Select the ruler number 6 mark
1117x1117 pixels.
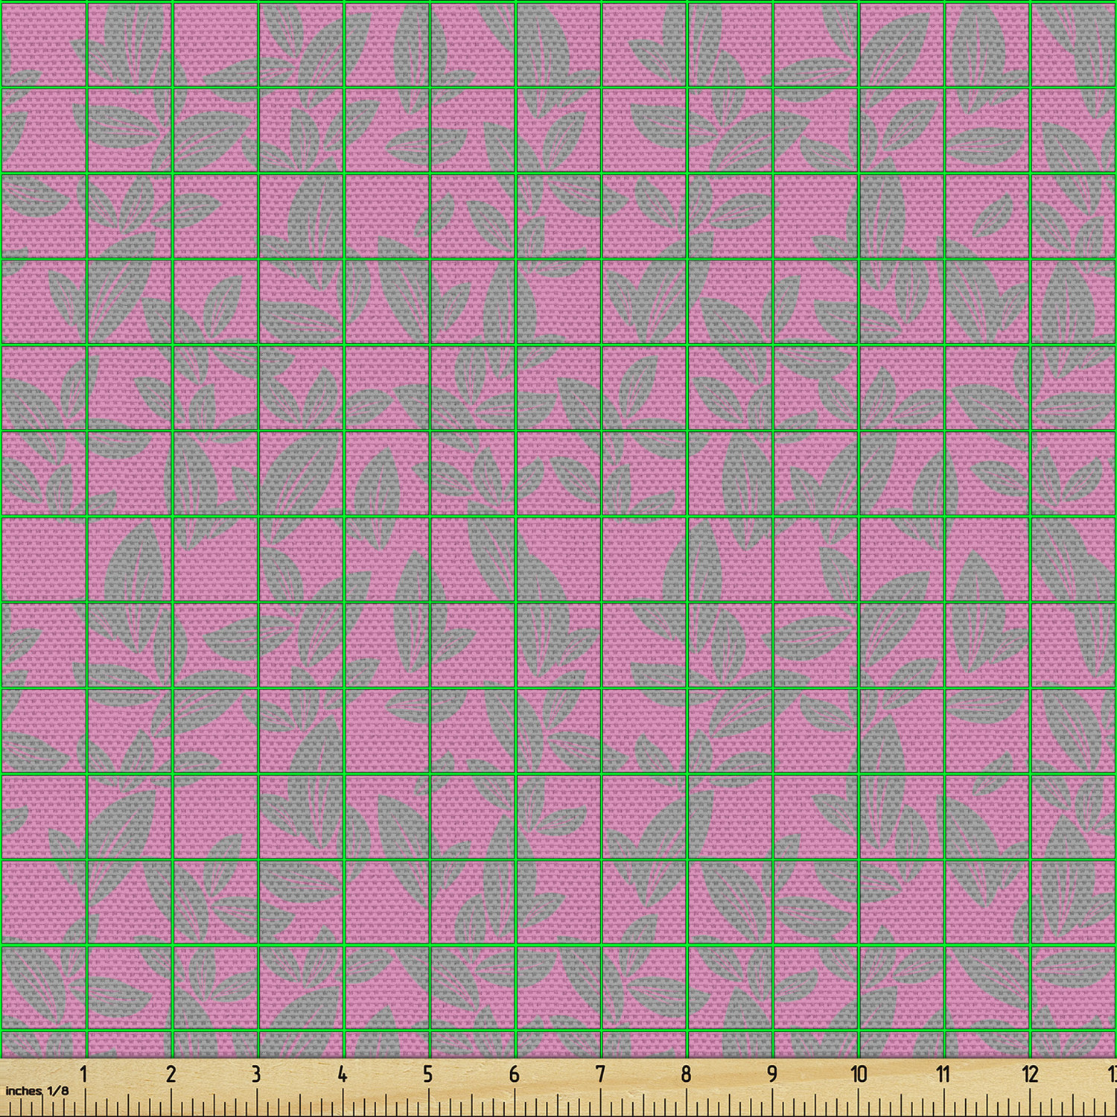pos(514,1075)
